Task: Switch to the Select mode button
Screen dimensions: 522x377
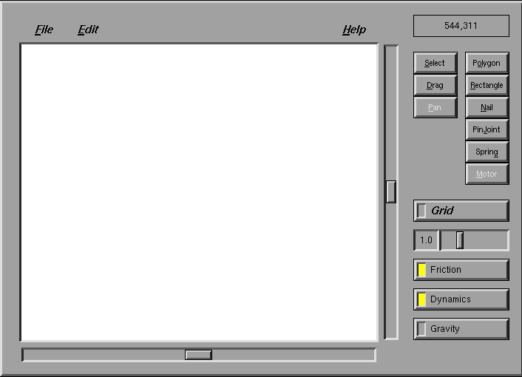Action: click(435, 63)
